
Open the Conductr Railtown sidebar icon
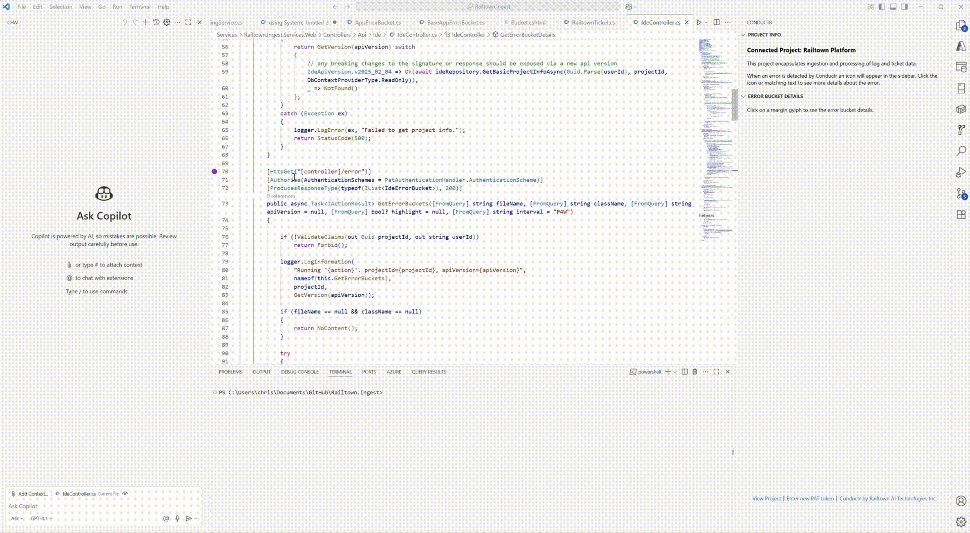(x=961, y=130)
